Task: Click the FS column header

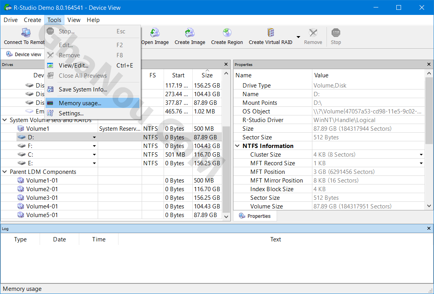Action: [x=153, y=75]
